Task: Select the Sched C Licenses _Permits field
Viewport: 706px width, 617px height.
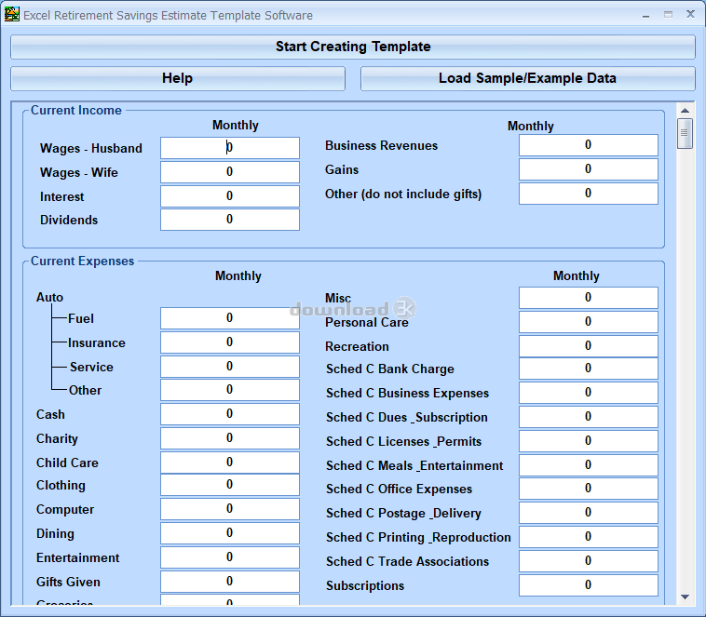Action: point(588,441)
